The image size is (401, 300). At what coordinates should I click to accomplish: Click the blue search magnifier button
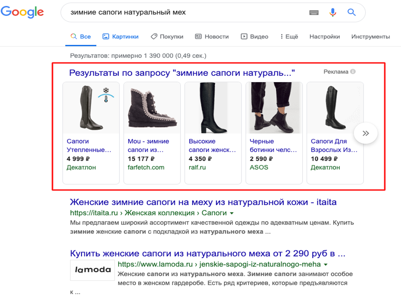coord(351,12)
